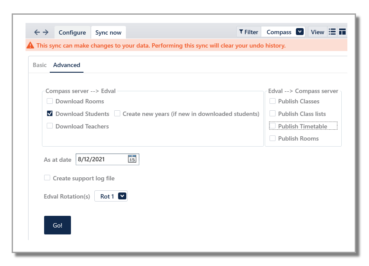Screen dimensions: 369x266
Task: Expand the Rot 1 rotation dropdown
Action: [x=111, y=196]
